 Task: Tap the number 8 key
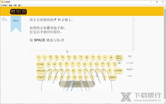pos(87,57)
